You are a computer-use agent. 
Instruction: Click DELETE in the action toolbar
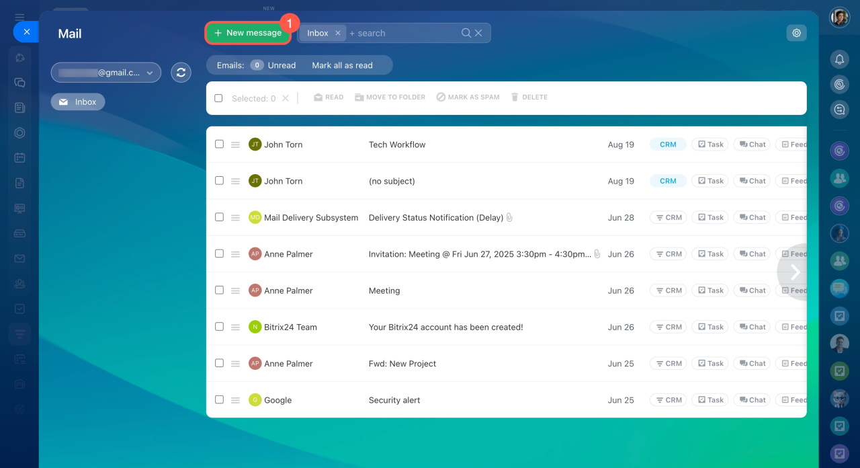tap(529, 97)
